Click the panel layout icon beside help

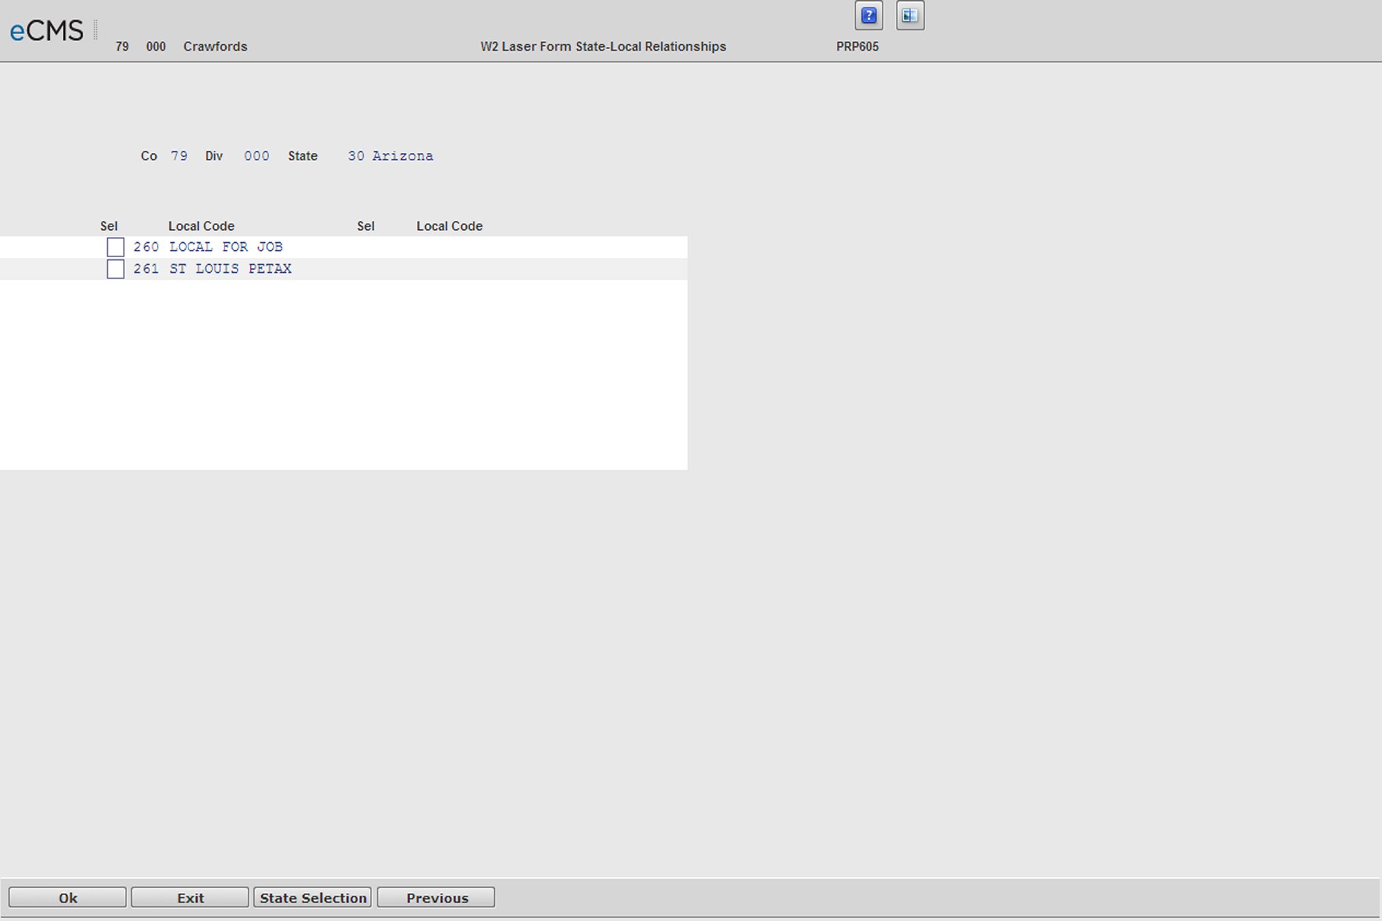[x=910, y=16]
